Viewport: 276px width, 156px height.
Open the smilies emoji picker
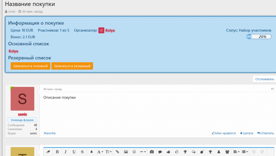(x=134, y=152)
